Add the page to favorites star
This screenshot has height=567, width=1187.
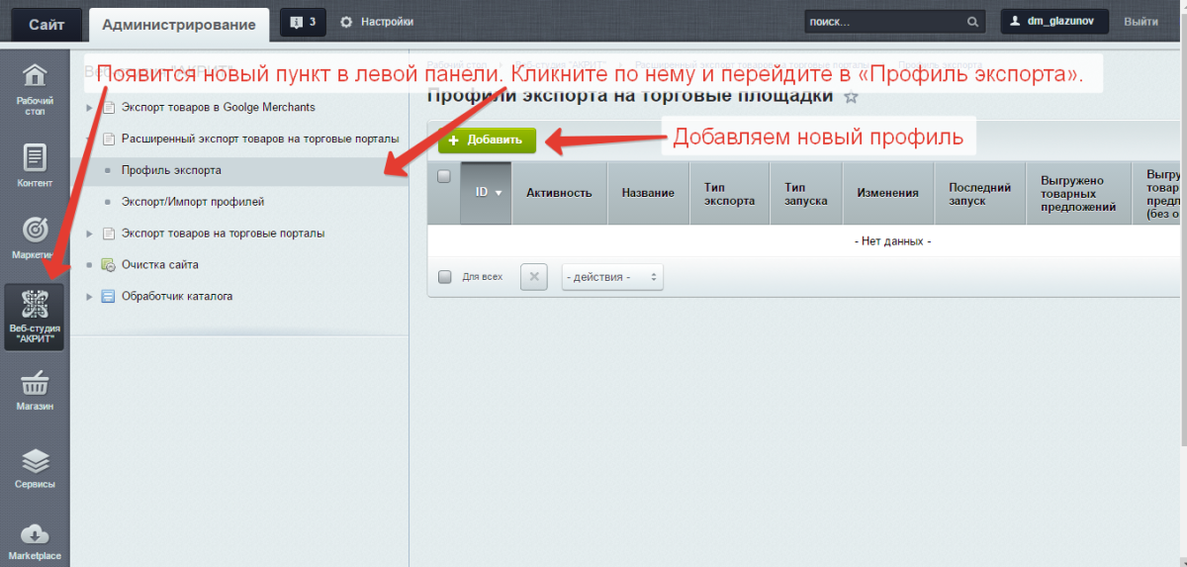[851, 97]
